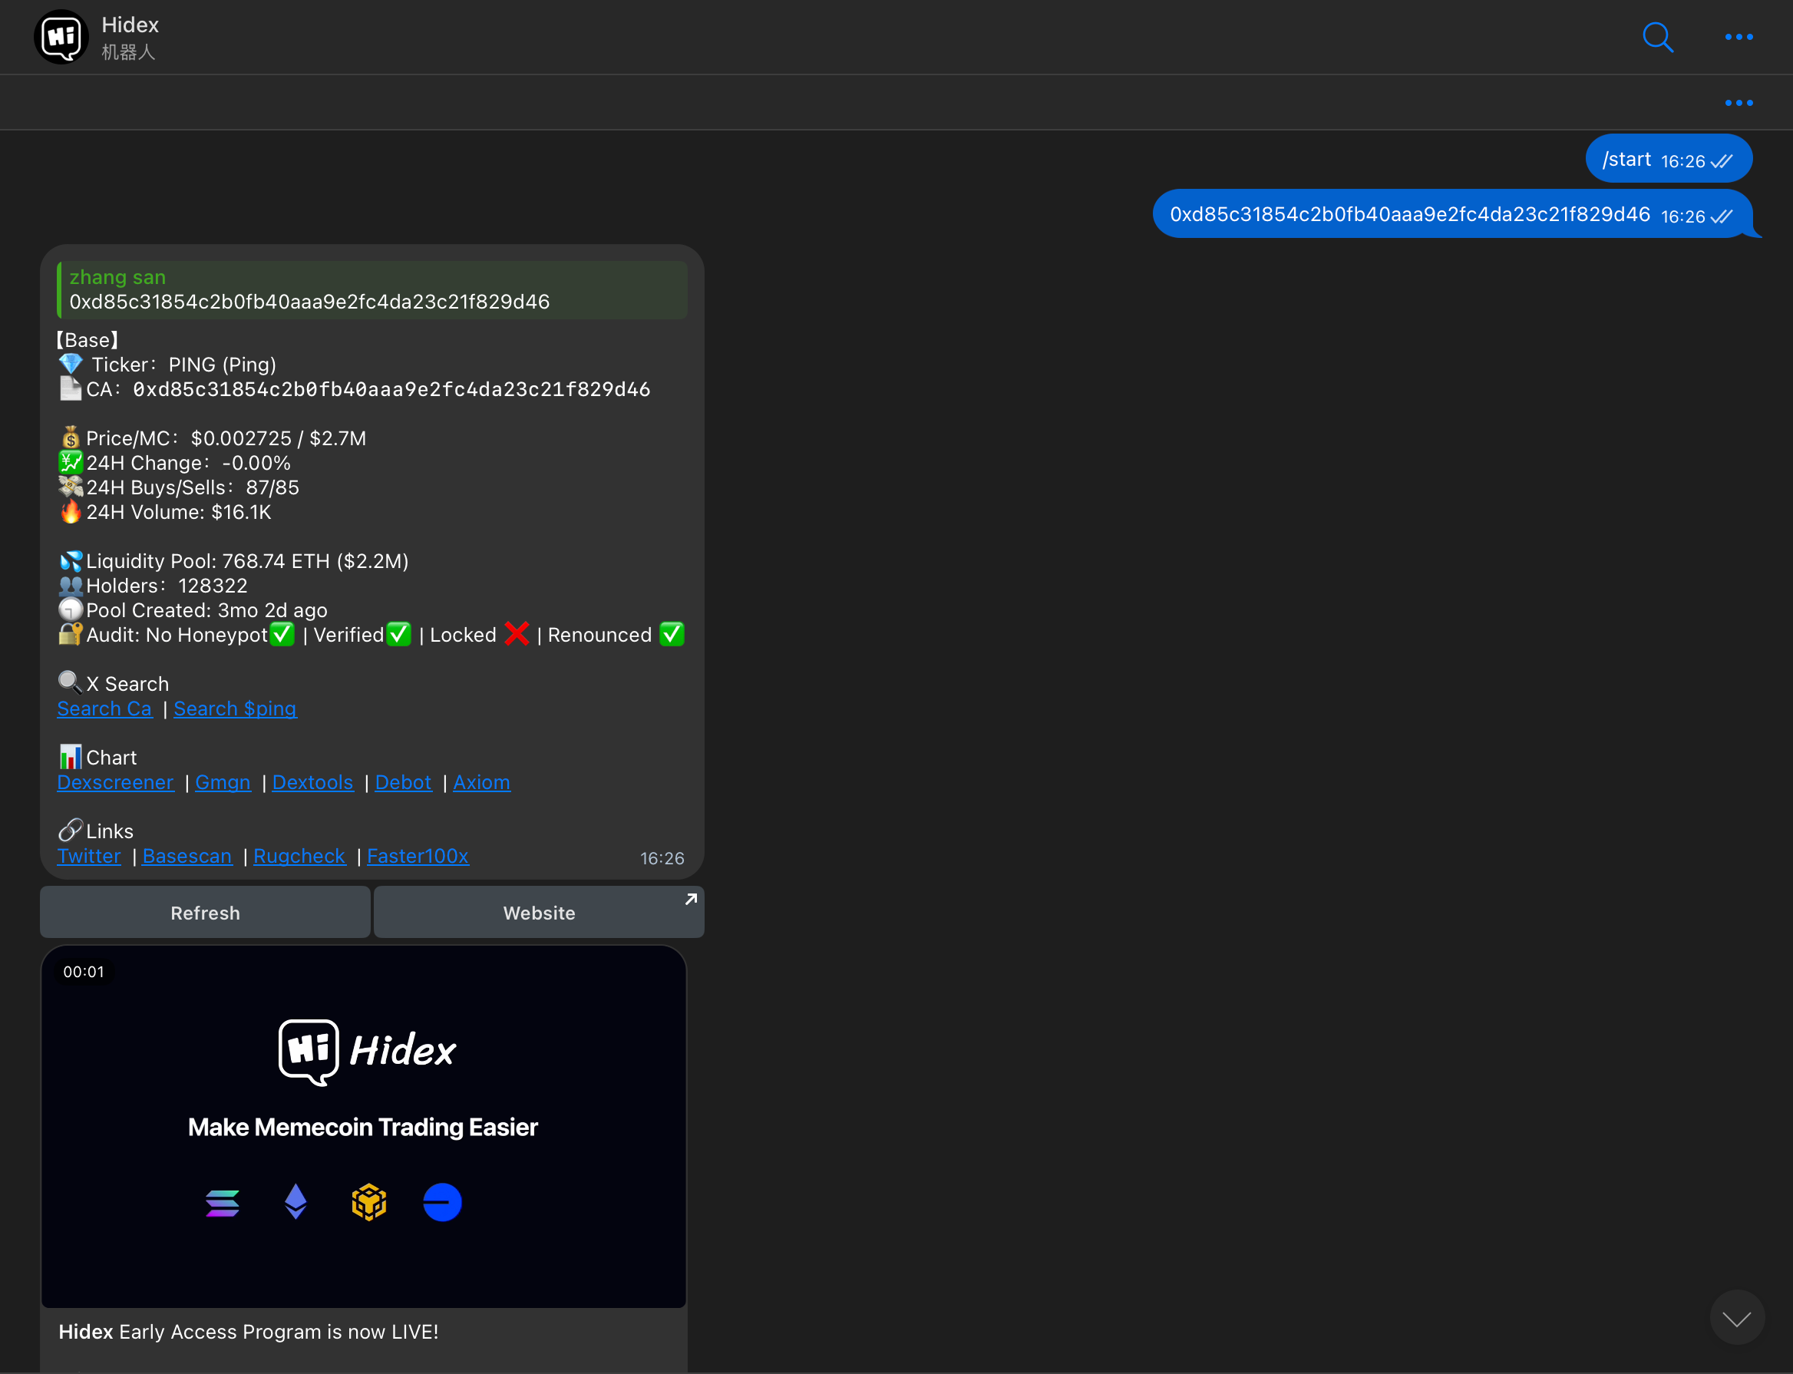Click the external-link arrow on Website button
This screenshot has height=1374, width=1793.
tap(689, 898)
